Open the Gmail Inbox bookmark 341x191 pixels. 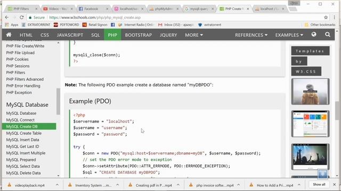[176, 25]
